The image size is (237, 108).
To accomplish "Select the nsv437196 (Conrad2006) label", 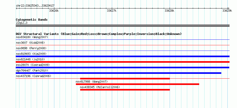I will point(33,76).
